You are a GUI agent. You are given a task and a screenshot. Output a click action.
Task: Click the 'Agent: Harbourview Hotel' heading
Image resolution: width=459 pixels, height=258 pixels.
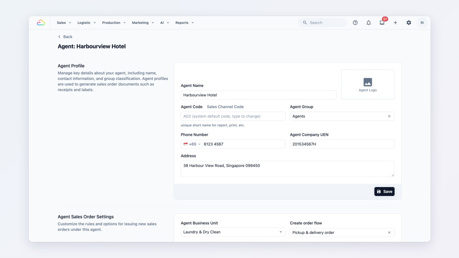pos(92,46)
